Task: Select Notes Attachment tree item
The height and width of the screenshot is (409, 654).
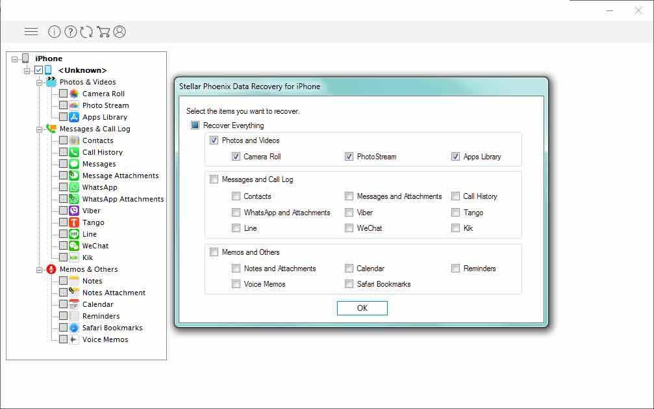Action: pos(114,293)
